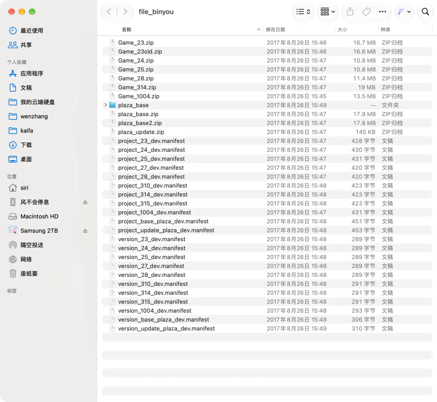Viewport: 437px width, 402px height.
Task: Select the file Game_1004.zip
Action: click(x=267, y=96)
